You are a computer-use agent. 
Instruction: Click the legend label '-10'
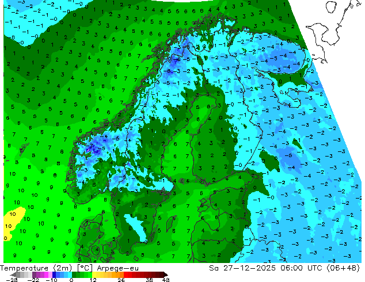pyautogui.click(x=51, y=280)
